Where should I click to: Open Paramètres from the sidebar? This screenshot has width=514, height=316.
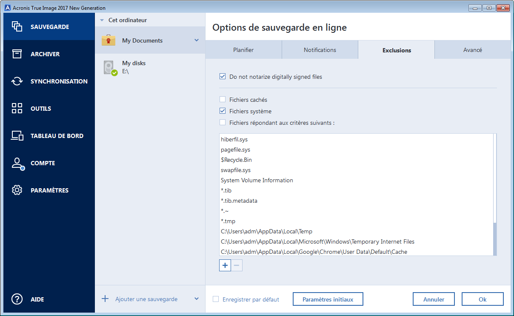point(49,190)
